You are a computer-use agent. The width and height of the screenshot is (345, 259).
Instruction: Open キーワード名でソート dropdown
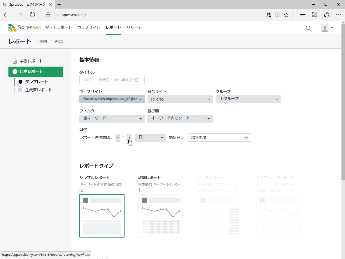pos(180,118)
